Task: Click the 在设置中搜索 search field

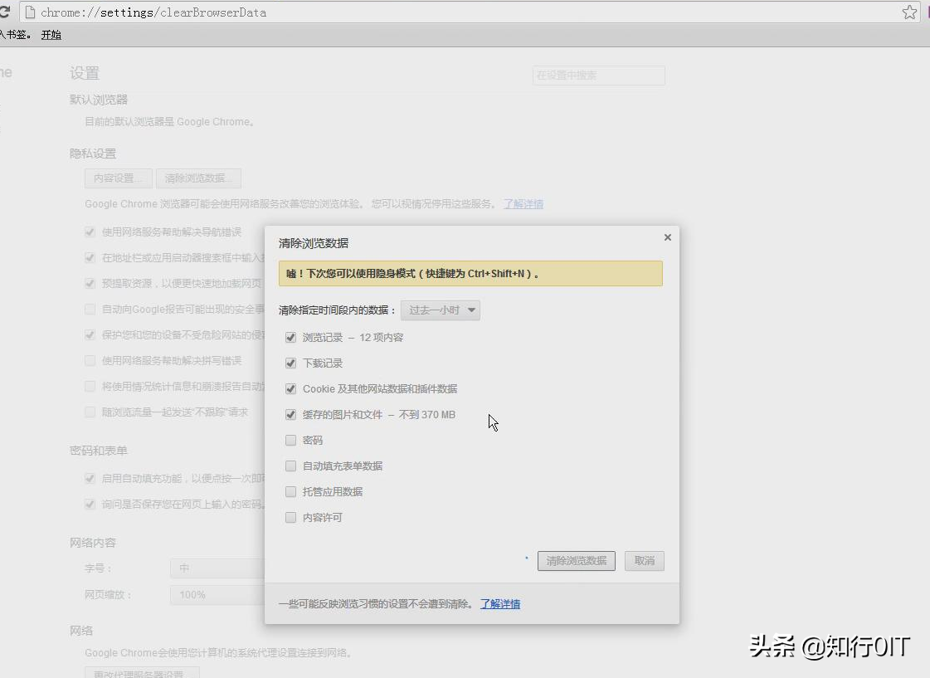Action: [599, 76]
